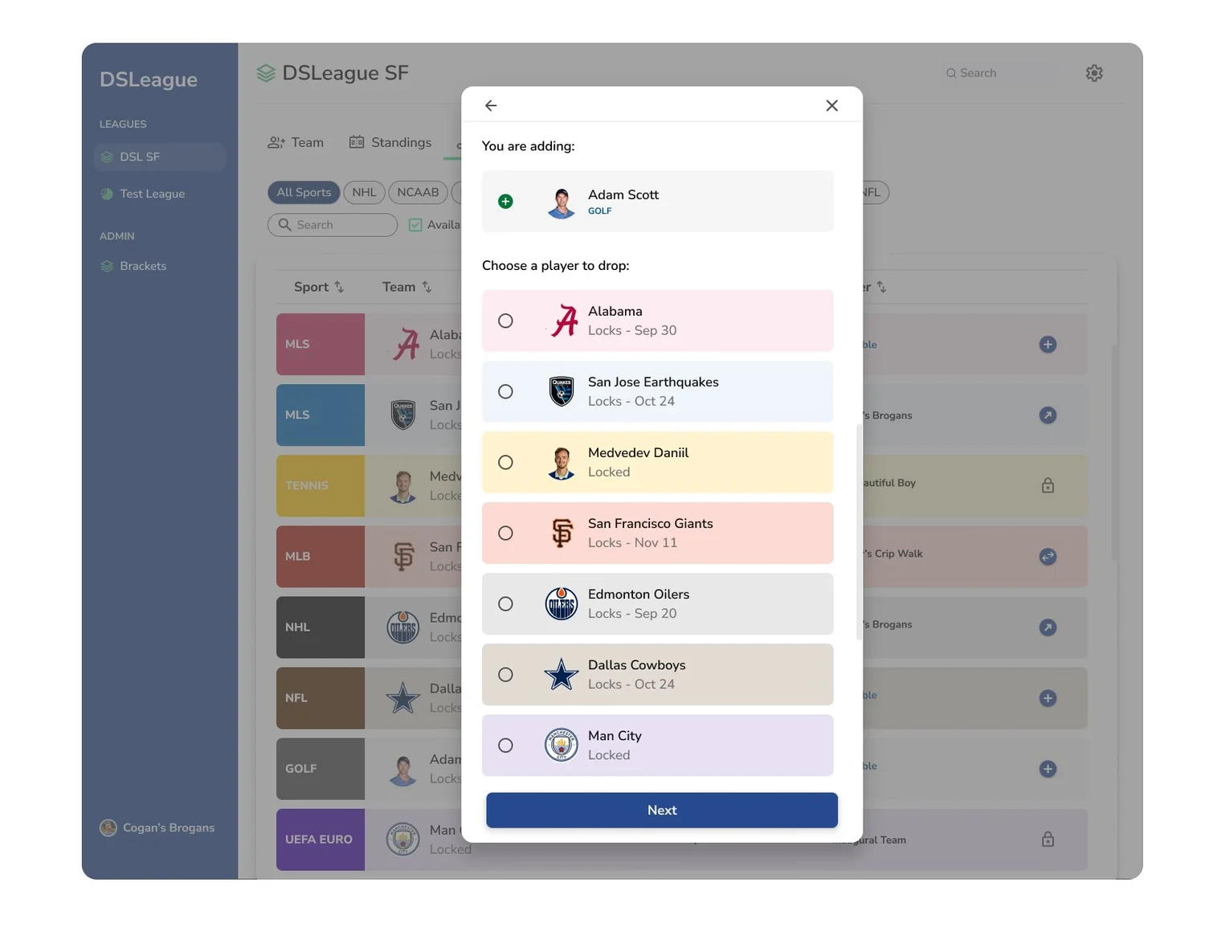The image size is (1205, 932).
Task: Sort by Sport column arrows
Action: click(x=339, y=287)
